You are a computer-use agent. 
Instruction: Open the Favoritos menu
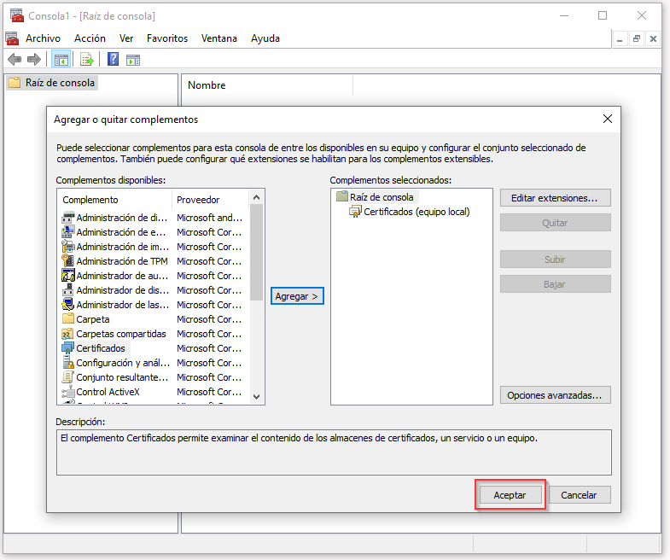point(166,38)
